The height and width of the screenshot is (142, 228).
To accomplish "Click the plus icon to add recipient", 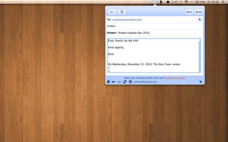I will (x=199, y=20).
